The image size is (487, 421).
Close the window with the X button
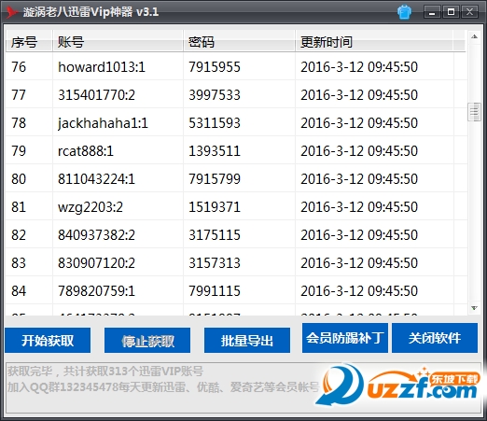pos(469,12)
